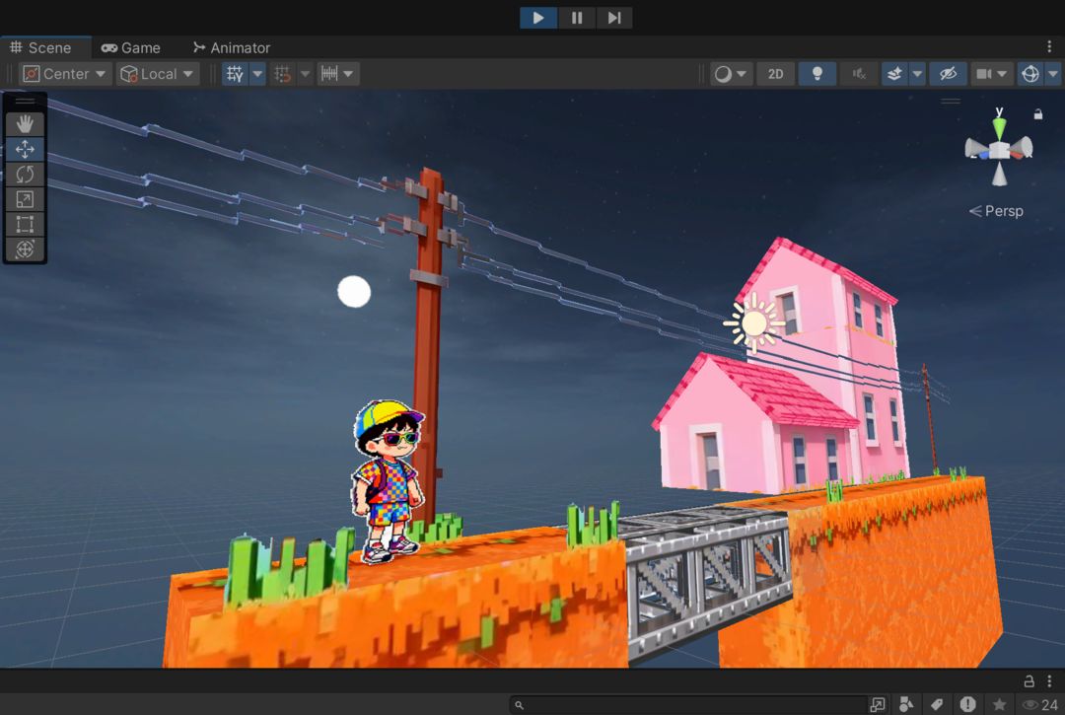The width and height of the screenshot is (1065, 715).
Task: Select the Rotate tool
Action: (x=25, y=175)
